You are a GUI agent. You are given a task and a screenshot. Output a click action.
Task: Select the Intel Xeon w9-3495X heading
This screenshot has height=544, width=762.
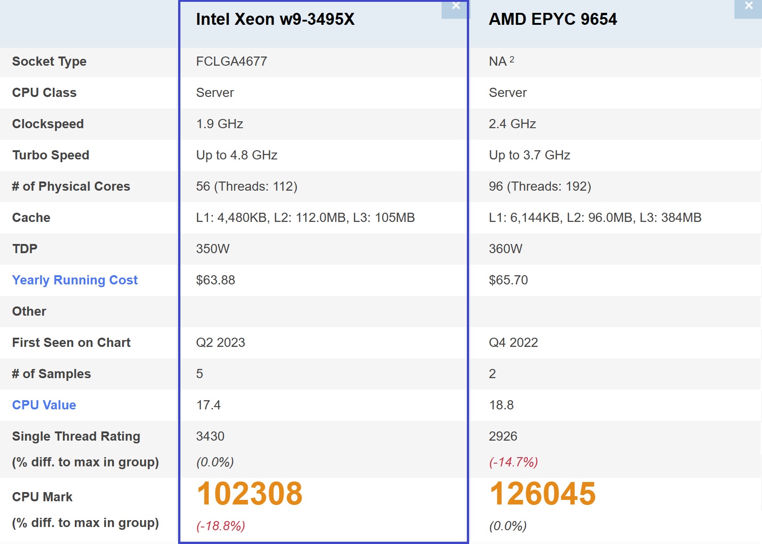coord(275,19)
